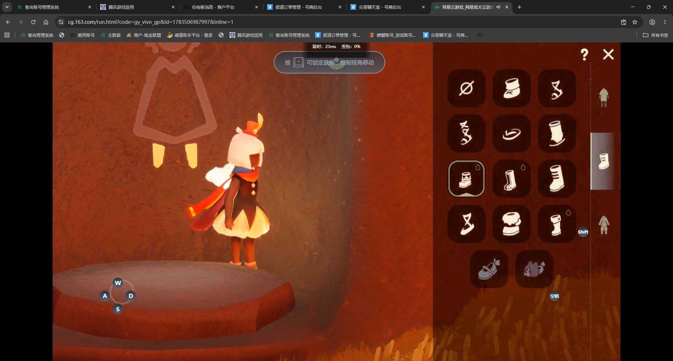This screenshot has width=673, height=361.
Task: Click the D movement key overlay
Action: (131, 296)
